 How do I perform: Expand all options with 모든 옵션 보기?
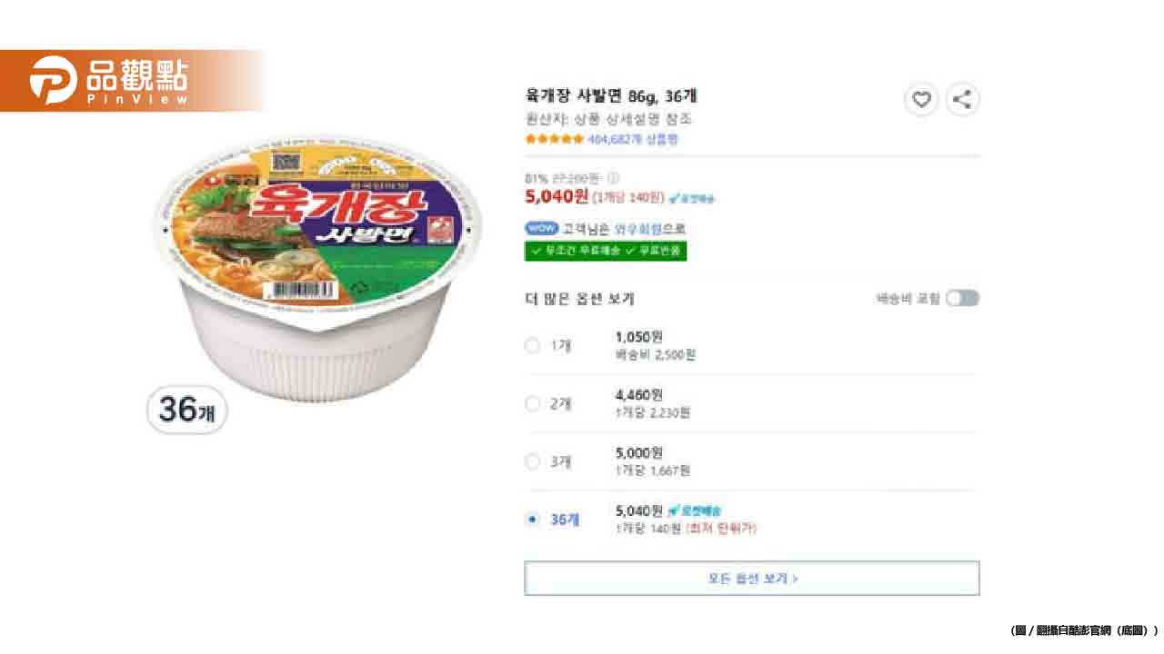click(751, 578)
